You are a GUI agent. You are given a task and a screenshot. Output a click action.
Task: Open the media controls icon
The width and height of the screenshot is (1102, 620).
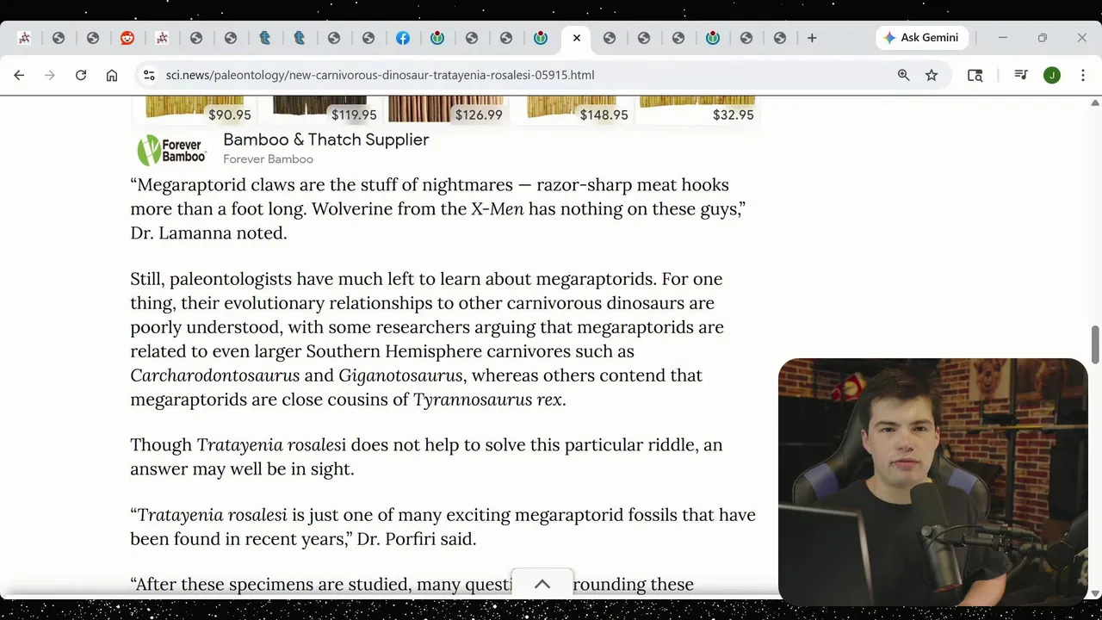[1021, 75]
